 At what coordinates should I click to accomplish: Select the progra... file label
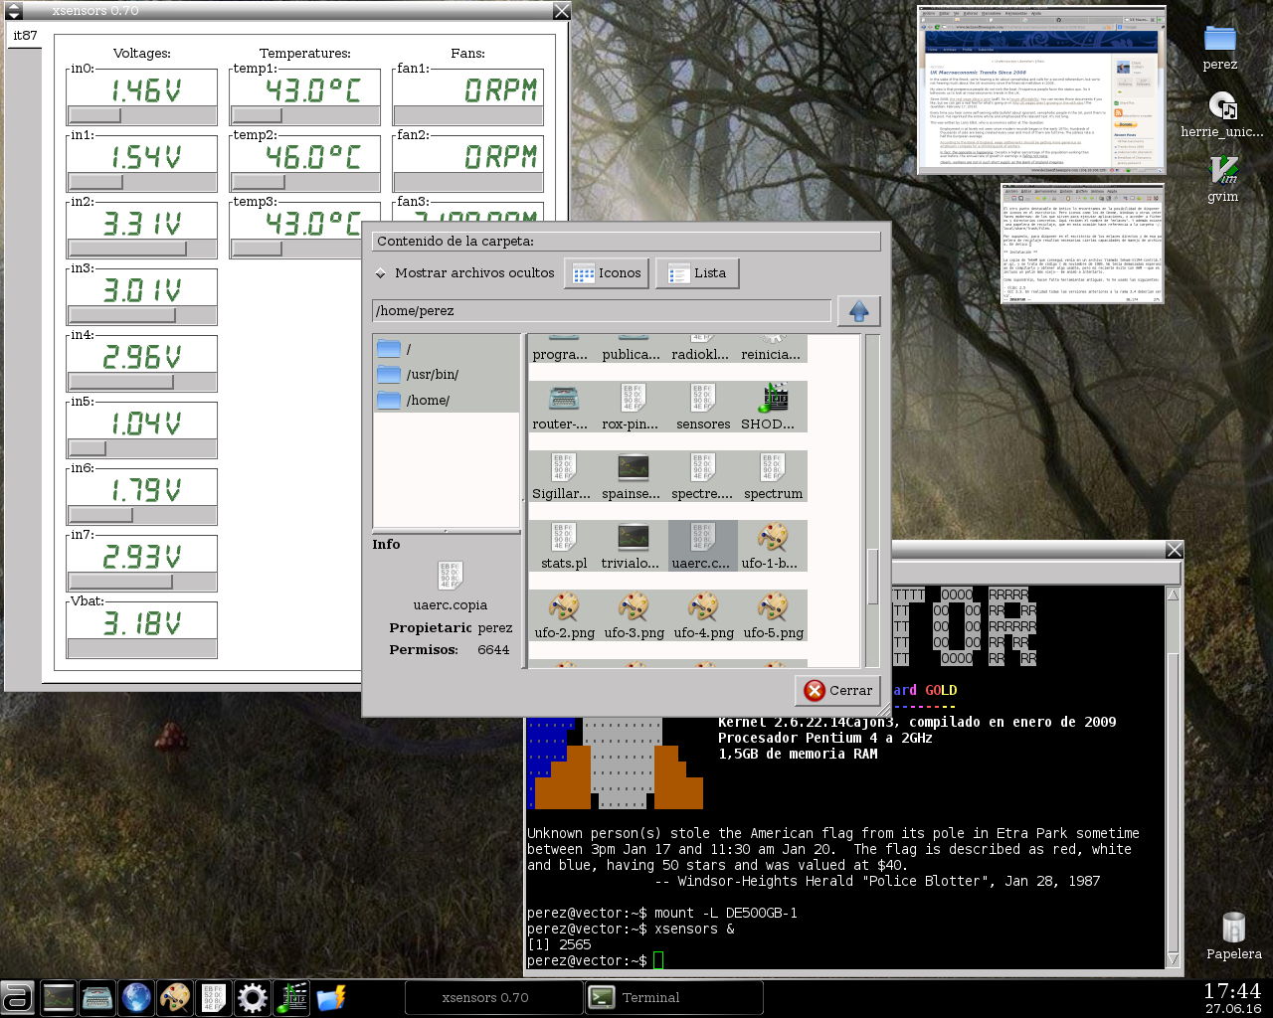560,354
